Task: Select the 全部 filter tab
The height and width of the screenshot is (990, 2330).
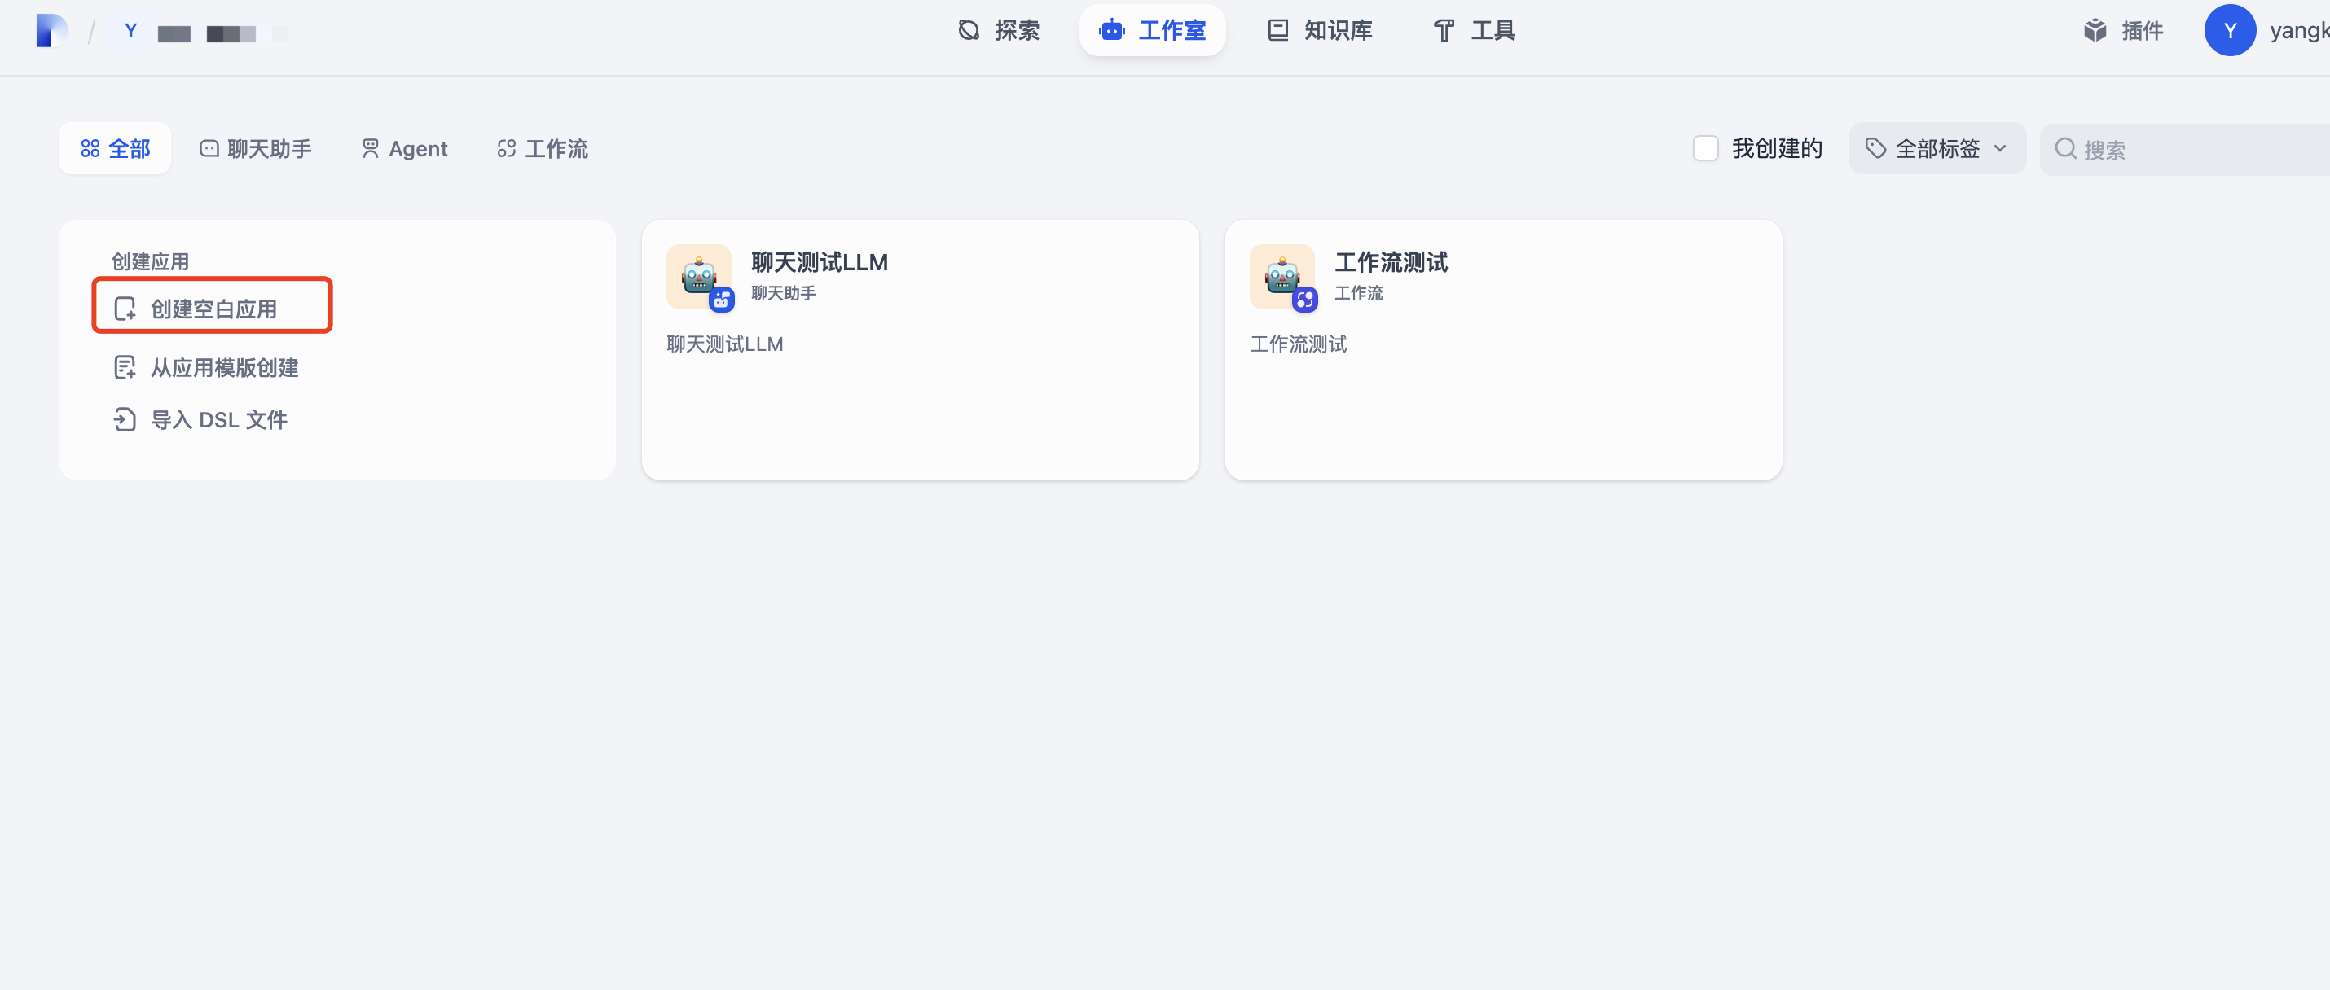Action: click(x=115, y=148)
